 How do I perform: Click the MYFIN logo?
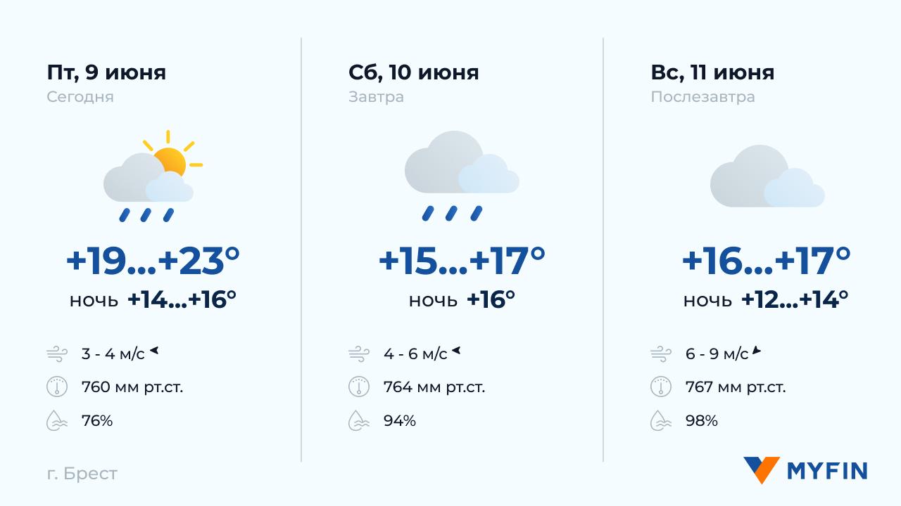pyautogui.click(x=805, y=470)
